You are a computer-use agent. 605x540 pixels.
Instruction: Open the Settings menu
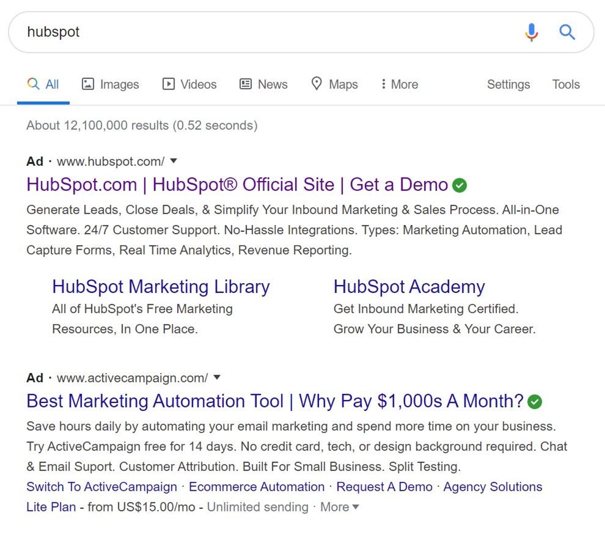(508, 84)
